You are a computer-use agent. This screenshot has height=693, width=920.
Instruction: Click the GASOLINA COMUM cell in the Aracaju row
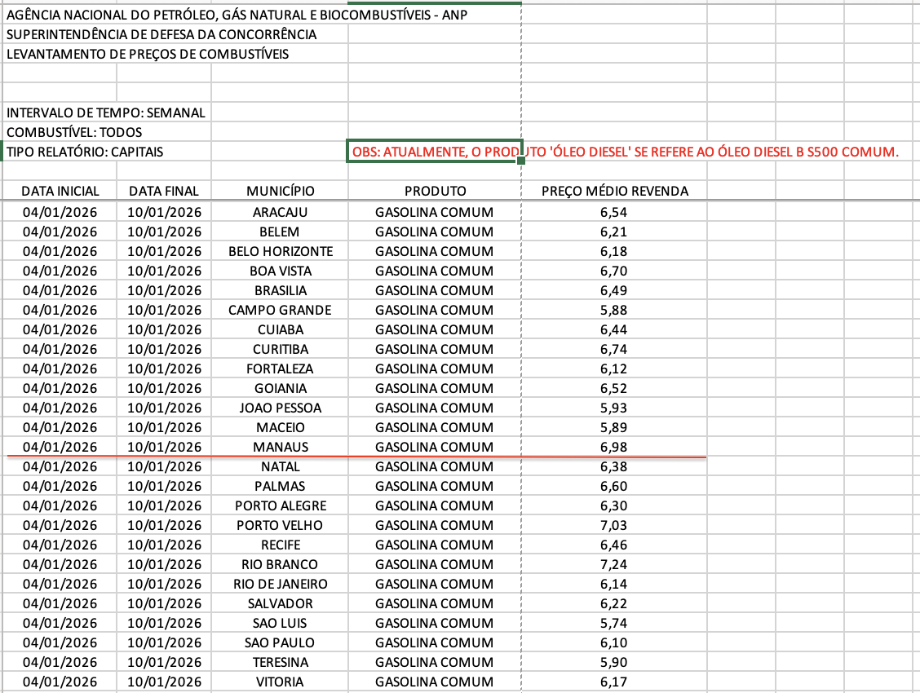pyautogui.click(x=435, y=212)
